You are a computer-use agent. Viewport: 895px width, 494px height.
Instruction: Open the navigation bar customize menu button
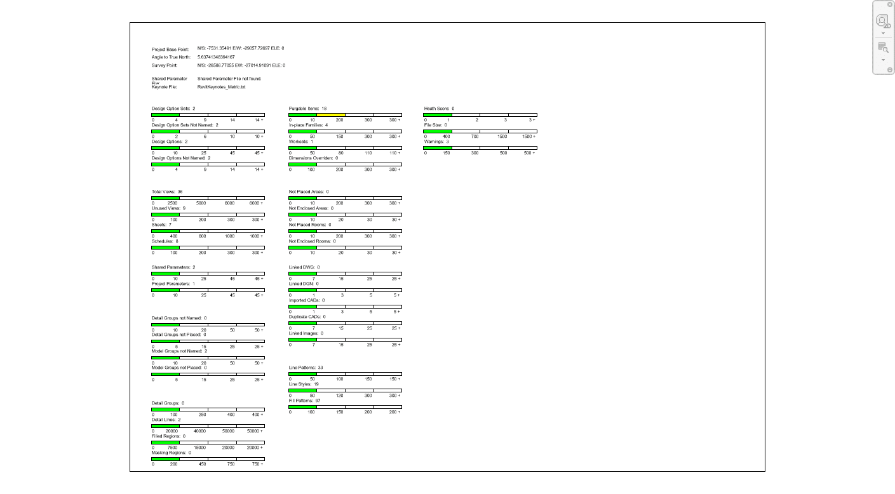pos(890,70)
